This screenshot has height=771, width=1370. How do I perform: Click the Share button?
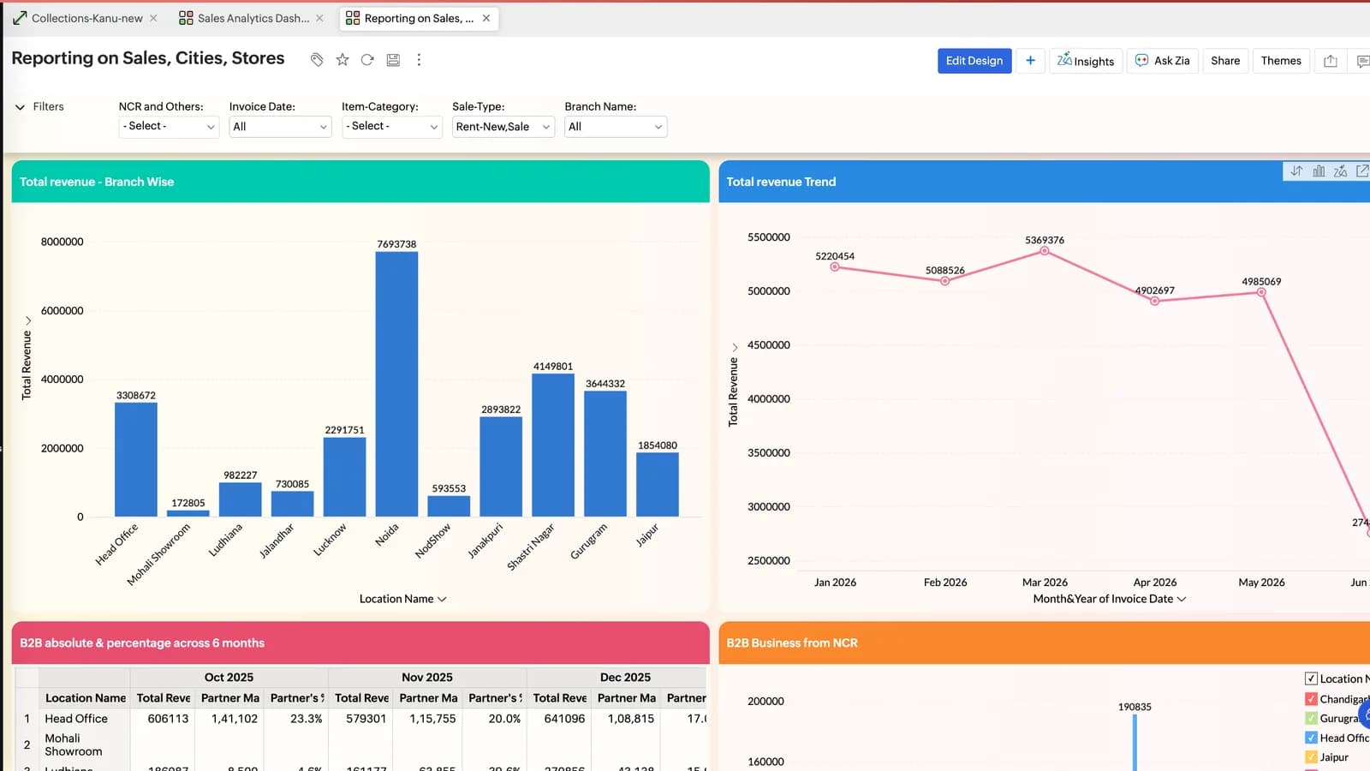click(1225, 61)
